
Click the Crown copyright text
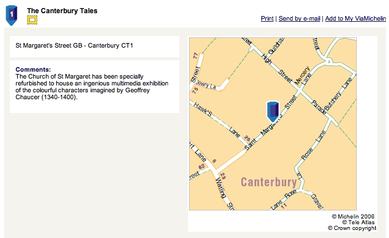coord(352,228)
